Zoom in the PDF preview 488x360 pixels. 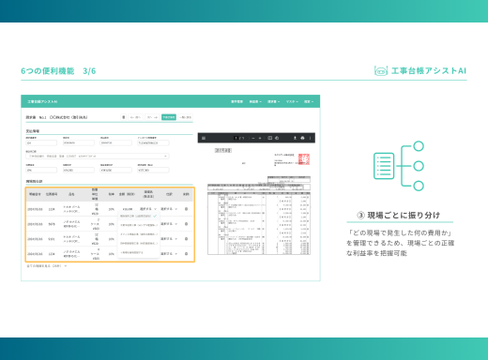pos(260,138)
